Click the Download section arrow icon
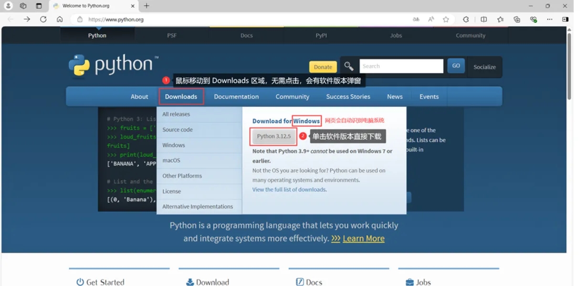 [x=190, y=282]
